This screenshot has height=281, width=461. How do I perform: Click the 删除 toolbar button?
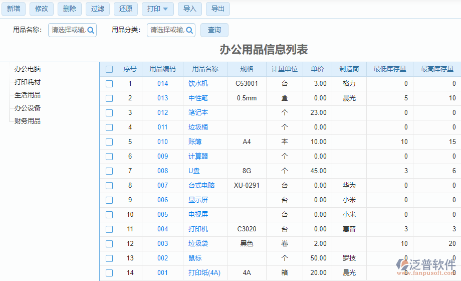(70, 9)
